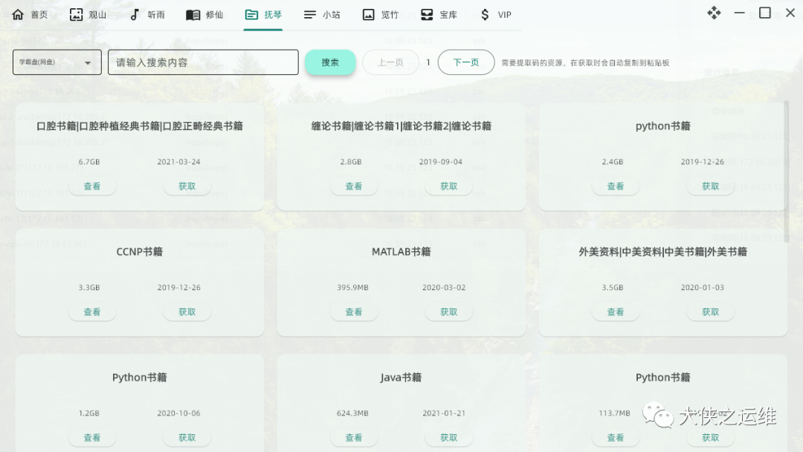This screenshot has width=803, height=452.
Task: Open the 览竹 image tab
Action: click(x=380, y=15)
